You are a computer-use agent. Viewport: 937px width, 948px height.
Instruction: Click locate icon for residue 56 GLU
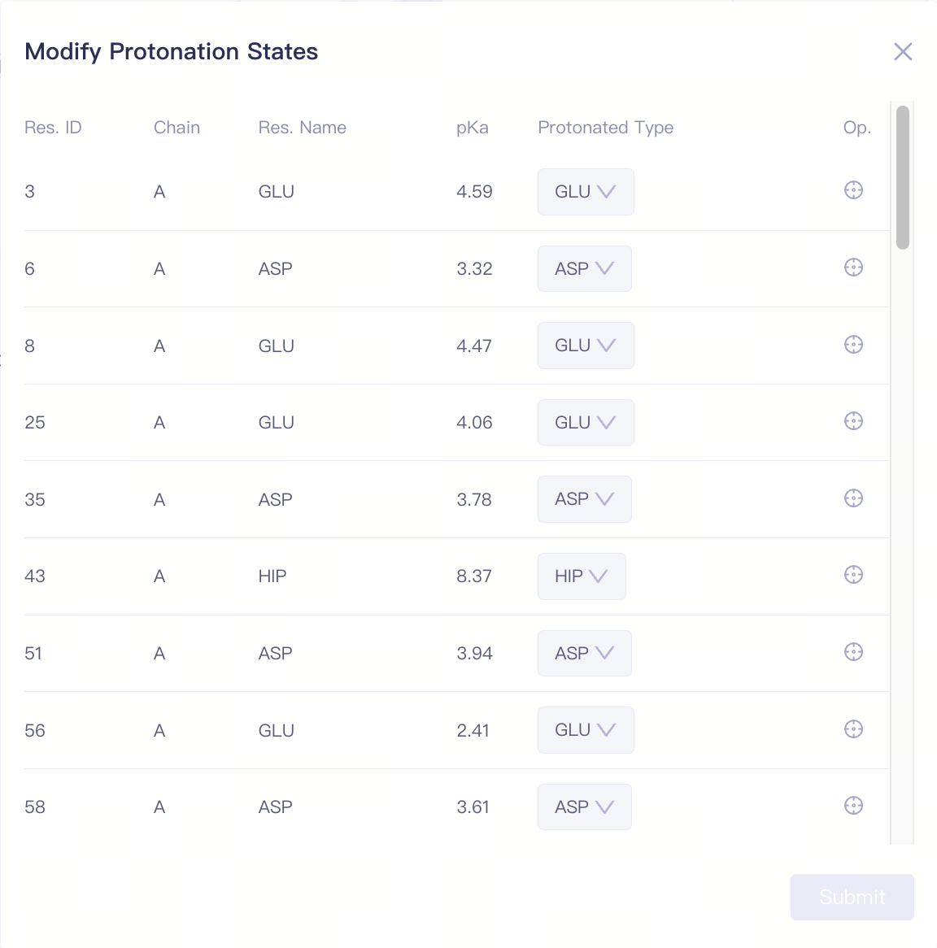853,729
